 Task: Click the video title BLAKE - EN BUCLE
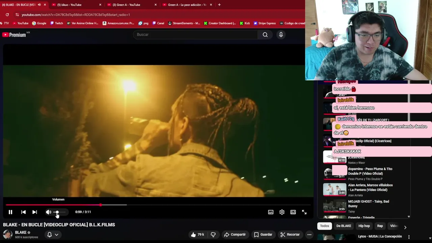(x=59, y=225)
